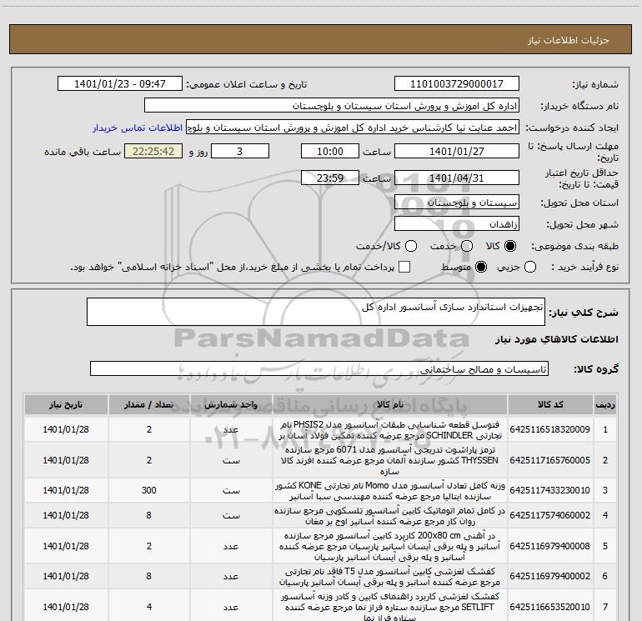Viewport: 642px width, 621px height.
Task: Click the تاریخ نیاز column header
Action: (66, 405)
